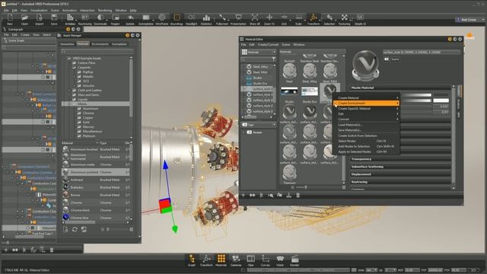Select Carbon Fibre folder in Asset Manager
487x274 pixels.
pos(87,62)
